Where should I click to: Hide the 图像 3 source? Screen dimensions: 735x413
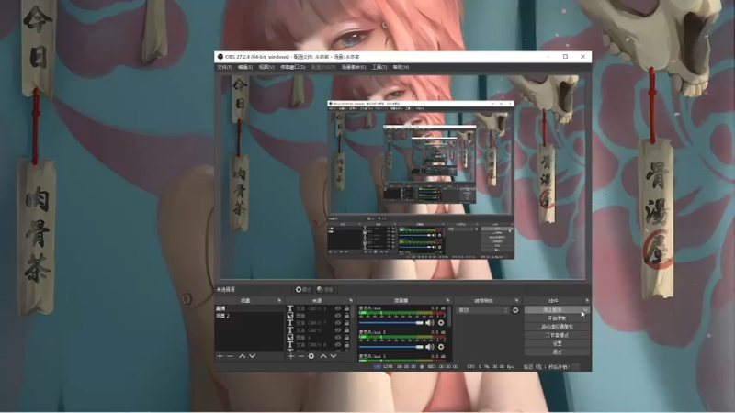[338, 338]
